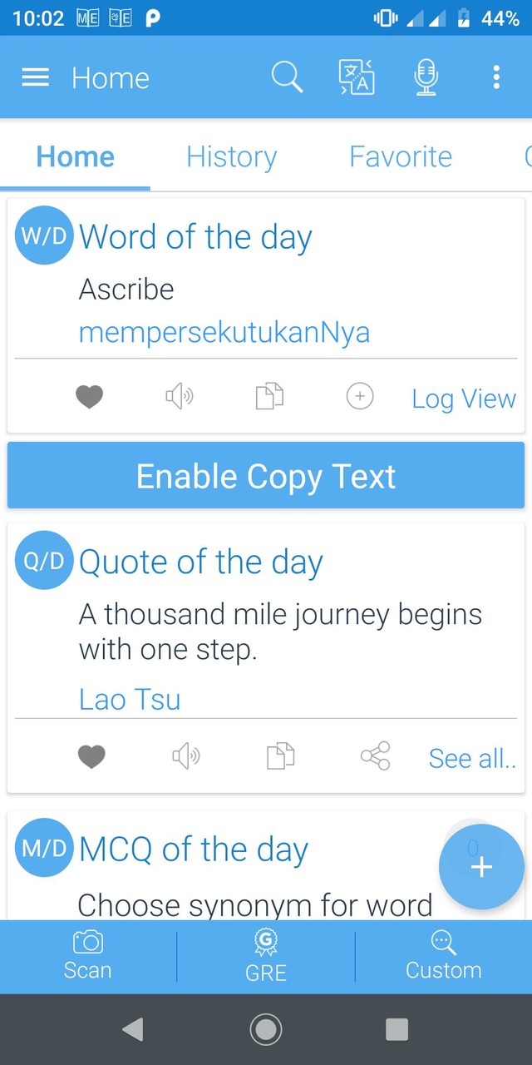The width and height of the screenshot is (532, 1065).
Task: Unfavorite the Lao Tsu quote
Action: [x=91, y=756]
